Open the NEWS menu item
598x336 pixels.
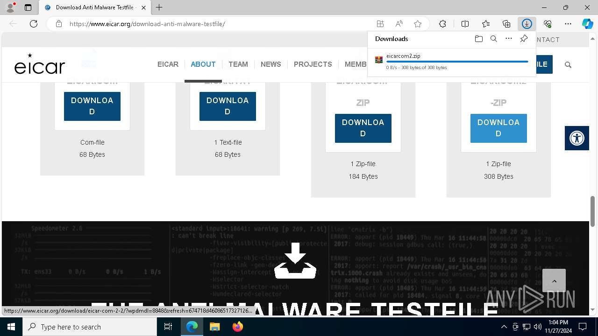(271, 64)
